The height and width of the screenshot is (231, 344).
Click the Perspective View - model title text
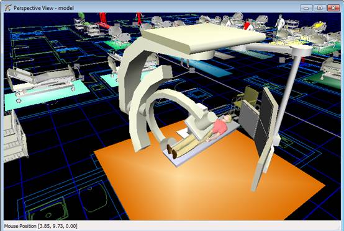click(x=43, y=8)
